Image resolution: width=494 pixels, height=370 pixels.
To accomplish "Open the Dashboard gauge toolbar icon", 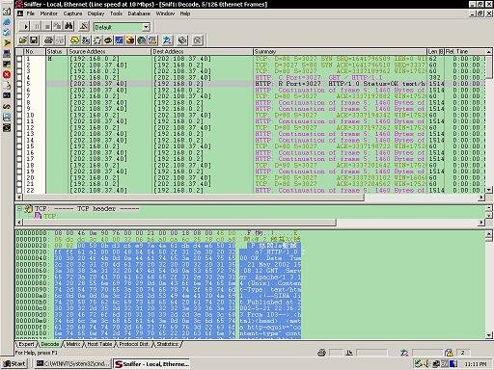I will point(75,40).
